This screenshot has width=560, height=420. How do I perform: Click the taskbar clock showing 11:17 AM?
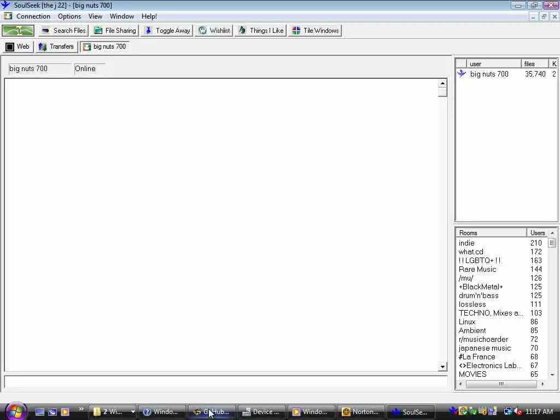539,412
